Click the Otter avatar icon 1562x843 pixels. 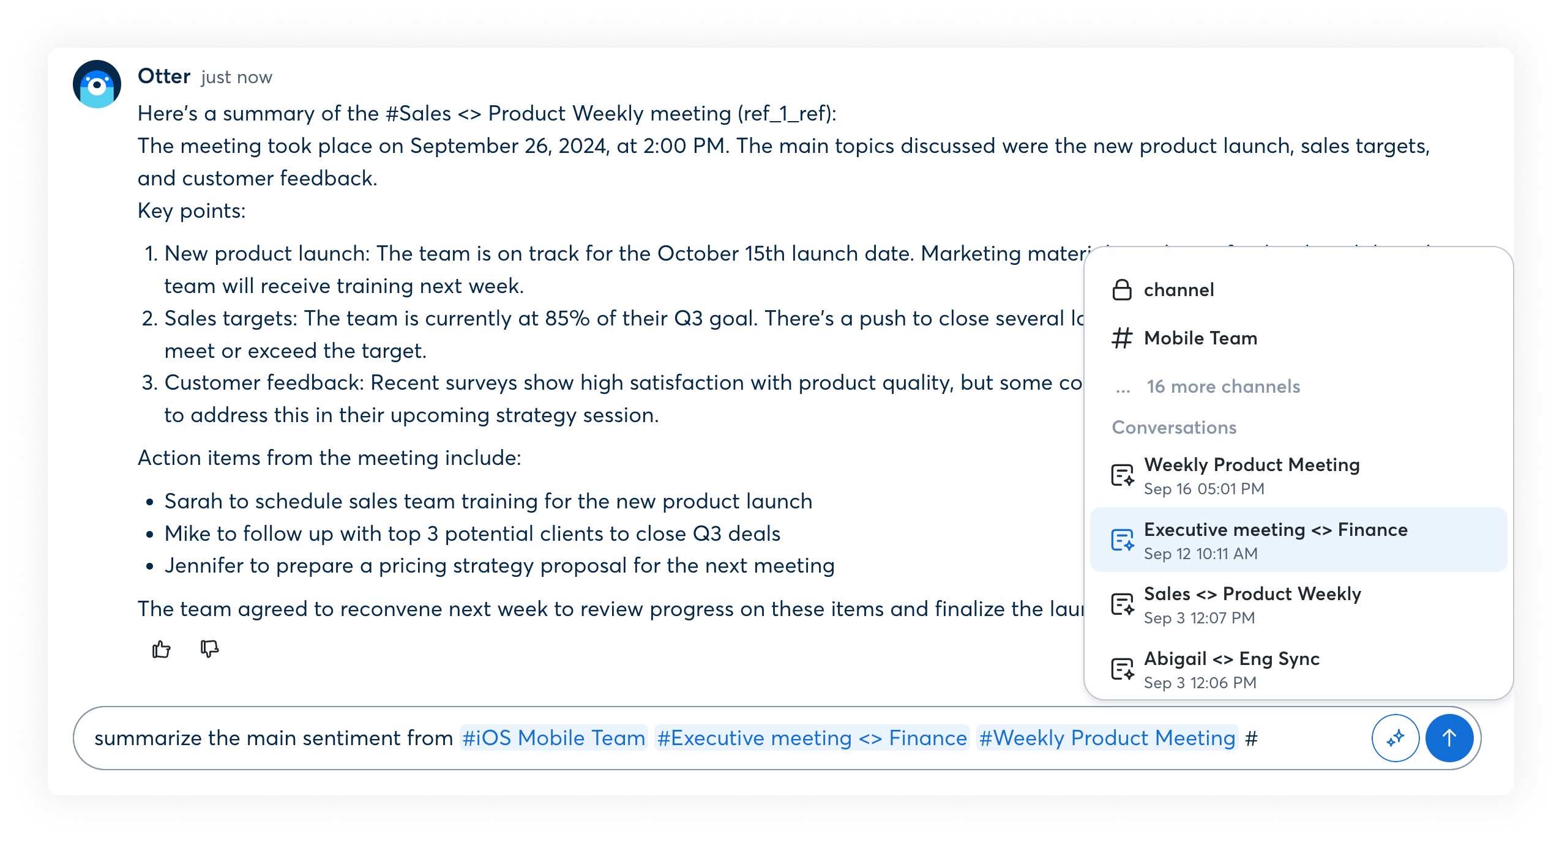tap(97, 84)
